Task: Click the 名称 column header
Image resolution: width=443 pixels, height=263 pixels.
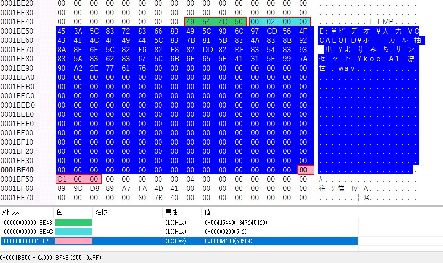Action: click(x=101, y=212)
